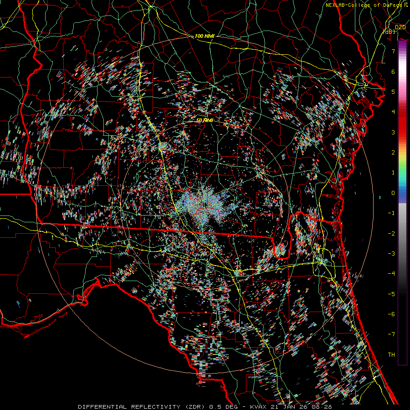The image size is (410, 410).
Task: Click the "NEXLAB-College of DuPage" credit text
Action: [364, 5]
